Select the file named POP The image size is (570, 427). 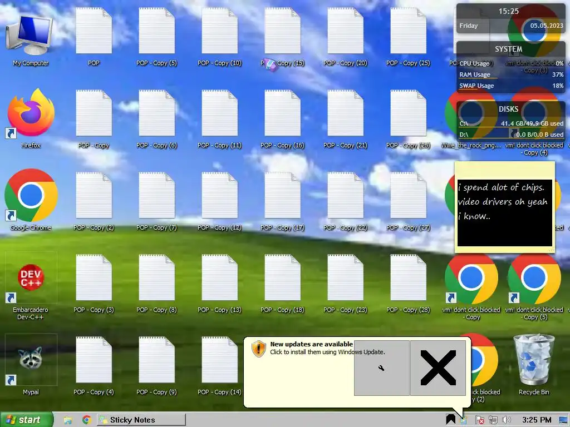coord(94,36)
